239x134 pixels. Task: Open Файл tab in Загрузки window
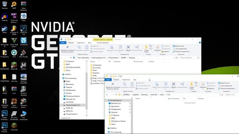point(63,43)
